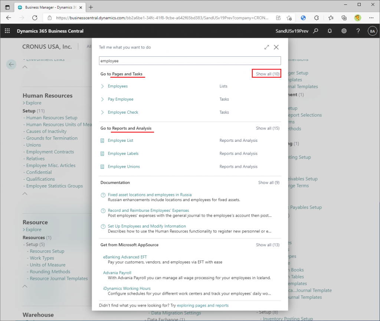Expand Explore under Resource
Viewport: 380px width, 321px height.
pos(32,230)
